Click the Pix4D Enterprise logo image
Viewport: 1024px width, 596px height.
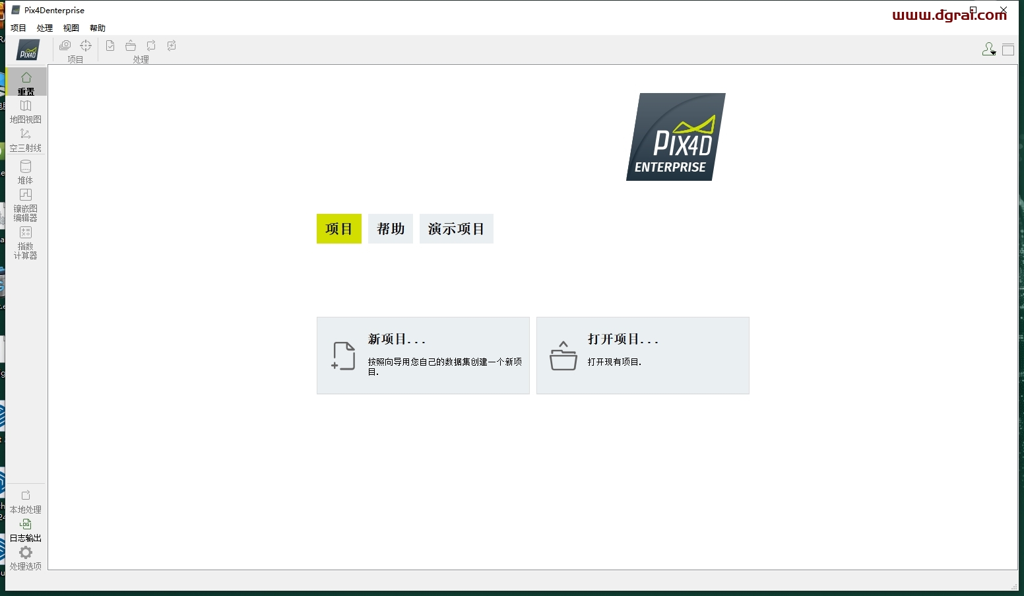point(676,137)
